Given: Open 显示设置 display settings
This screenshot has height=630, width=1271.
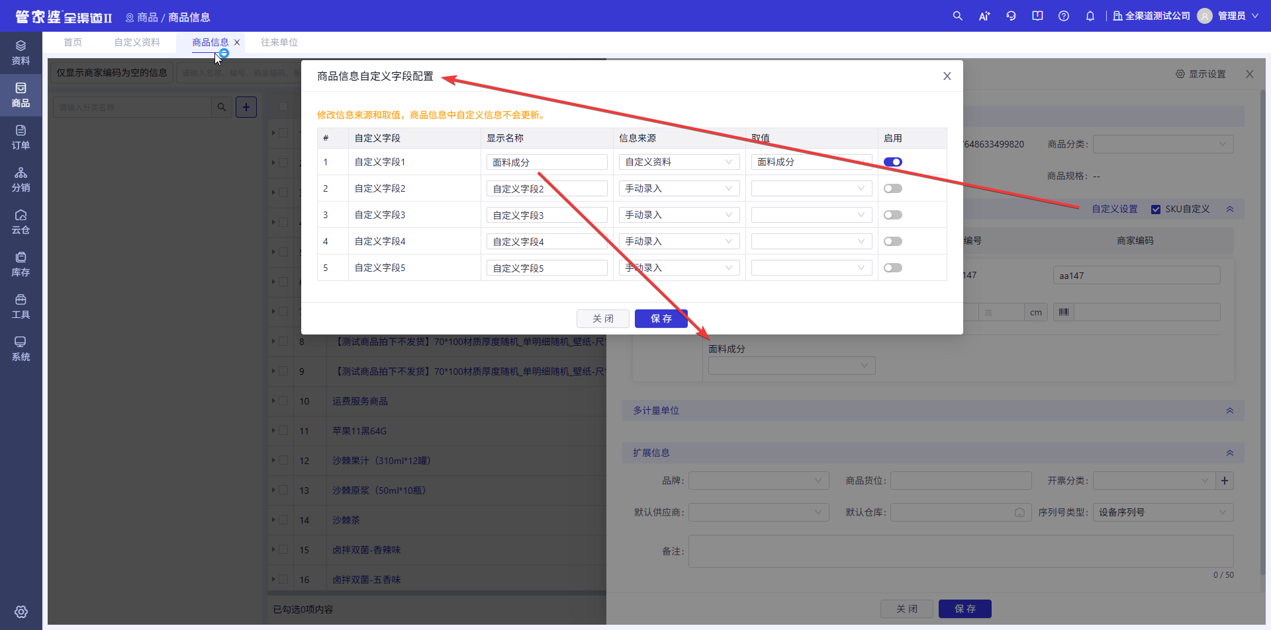Looking at the screenshot, I should pos(1201,74).
